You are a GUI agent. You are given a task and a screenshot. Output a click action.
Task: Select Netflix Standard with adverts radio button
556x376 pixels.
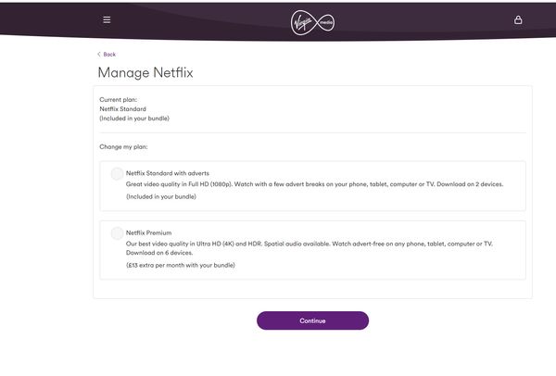(x=117, y=173)
